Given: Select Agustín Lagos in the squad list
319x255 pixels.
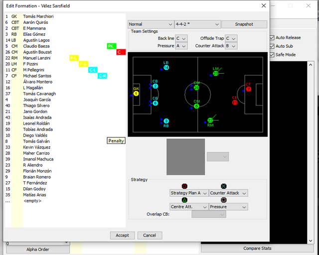Looking at the screenshot, I should (36, 40).
